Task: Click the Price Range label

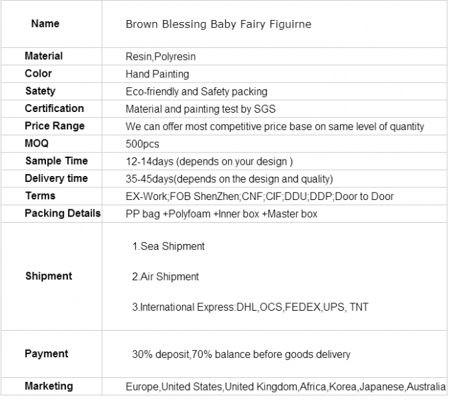Action: 55,126
